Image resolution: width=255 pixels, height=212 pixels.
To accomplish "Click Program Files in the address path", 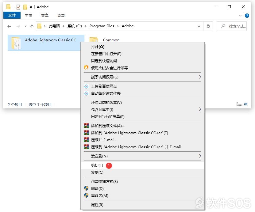I will (102, 26).
